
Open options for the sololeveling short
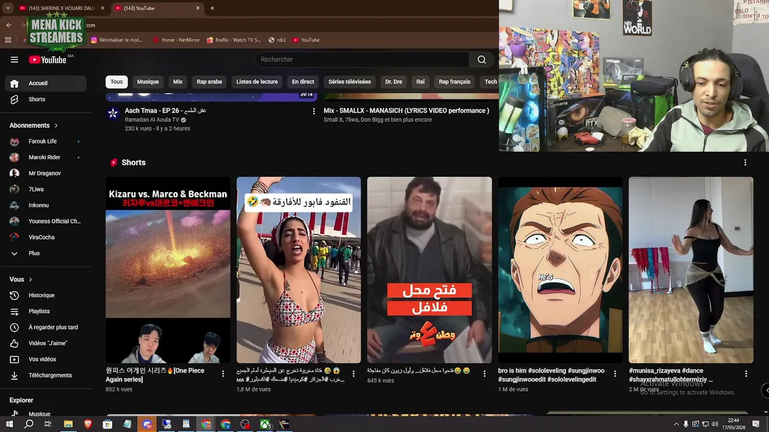click(x=615, y=373)
